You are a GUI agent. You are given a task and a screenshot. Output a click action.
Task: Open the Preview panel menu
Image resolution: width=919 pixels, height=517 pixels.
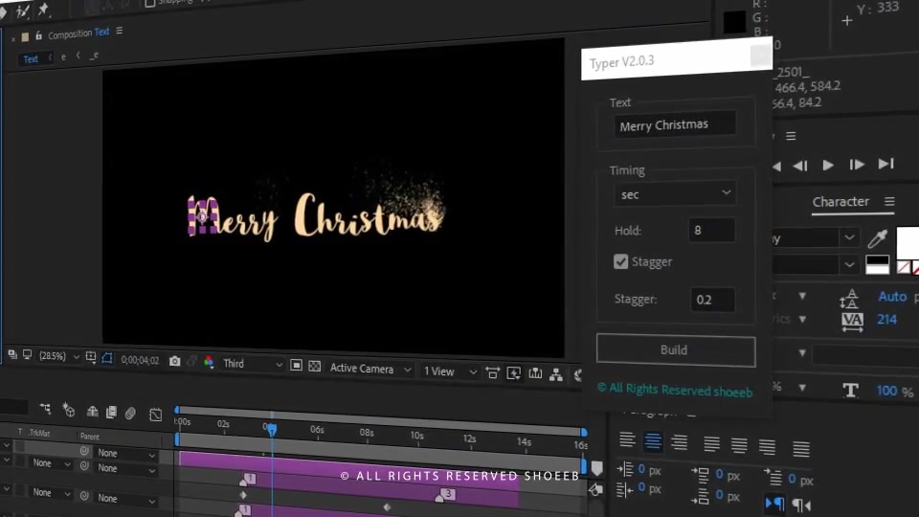pyautogui.click(x=791, y=136)
